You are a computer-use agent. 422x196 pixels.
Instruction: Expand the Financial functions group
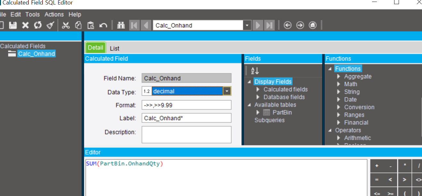[339, 123]
